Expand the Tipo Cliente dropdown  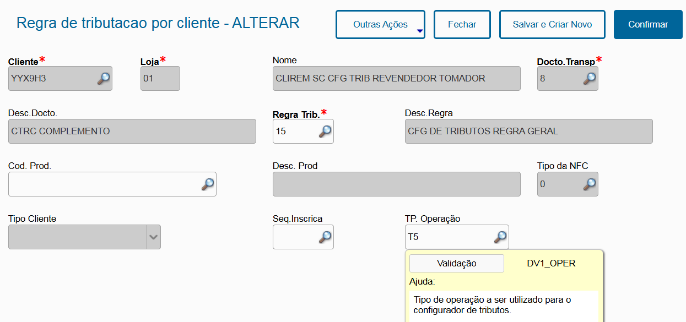(x=154, y=237)
